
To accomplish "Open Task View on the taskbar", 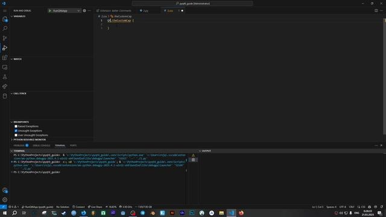I will tap(24, 213).
